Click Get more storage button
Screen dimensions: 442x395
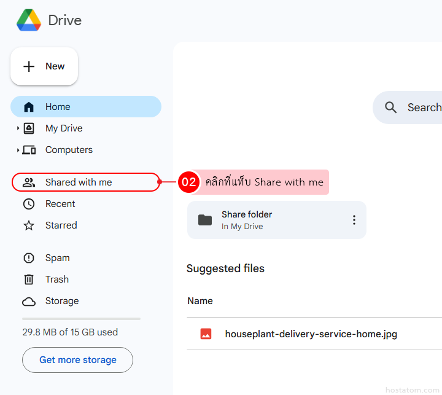pyautogui.click(x=78, y=360)
